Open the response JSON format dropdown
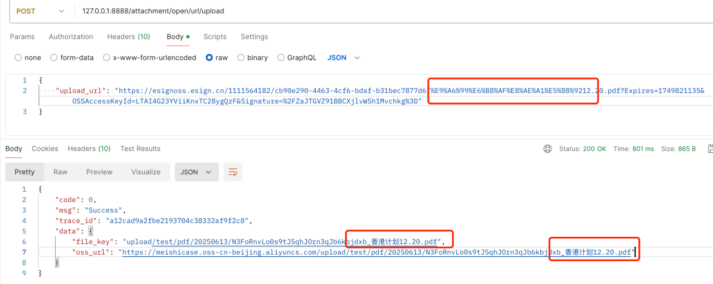 tap(196, 172)
